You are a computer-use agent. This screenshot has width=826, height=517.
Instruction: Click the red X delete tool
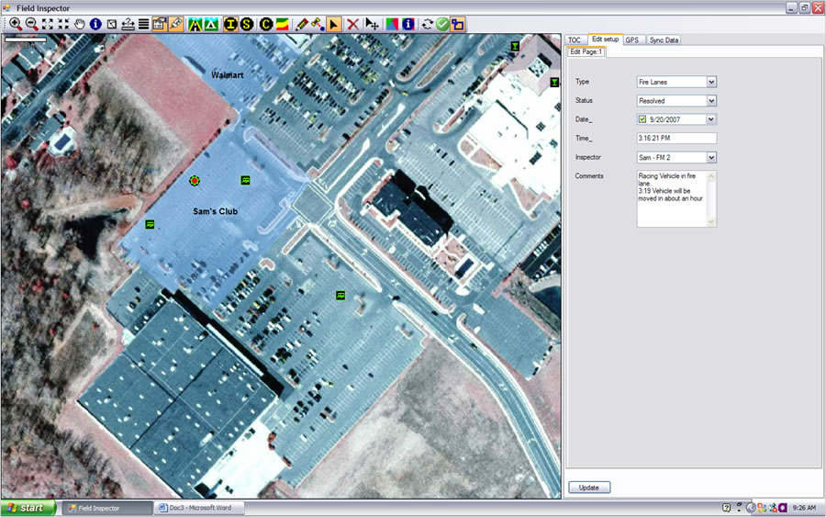click(x=352, y=24)
